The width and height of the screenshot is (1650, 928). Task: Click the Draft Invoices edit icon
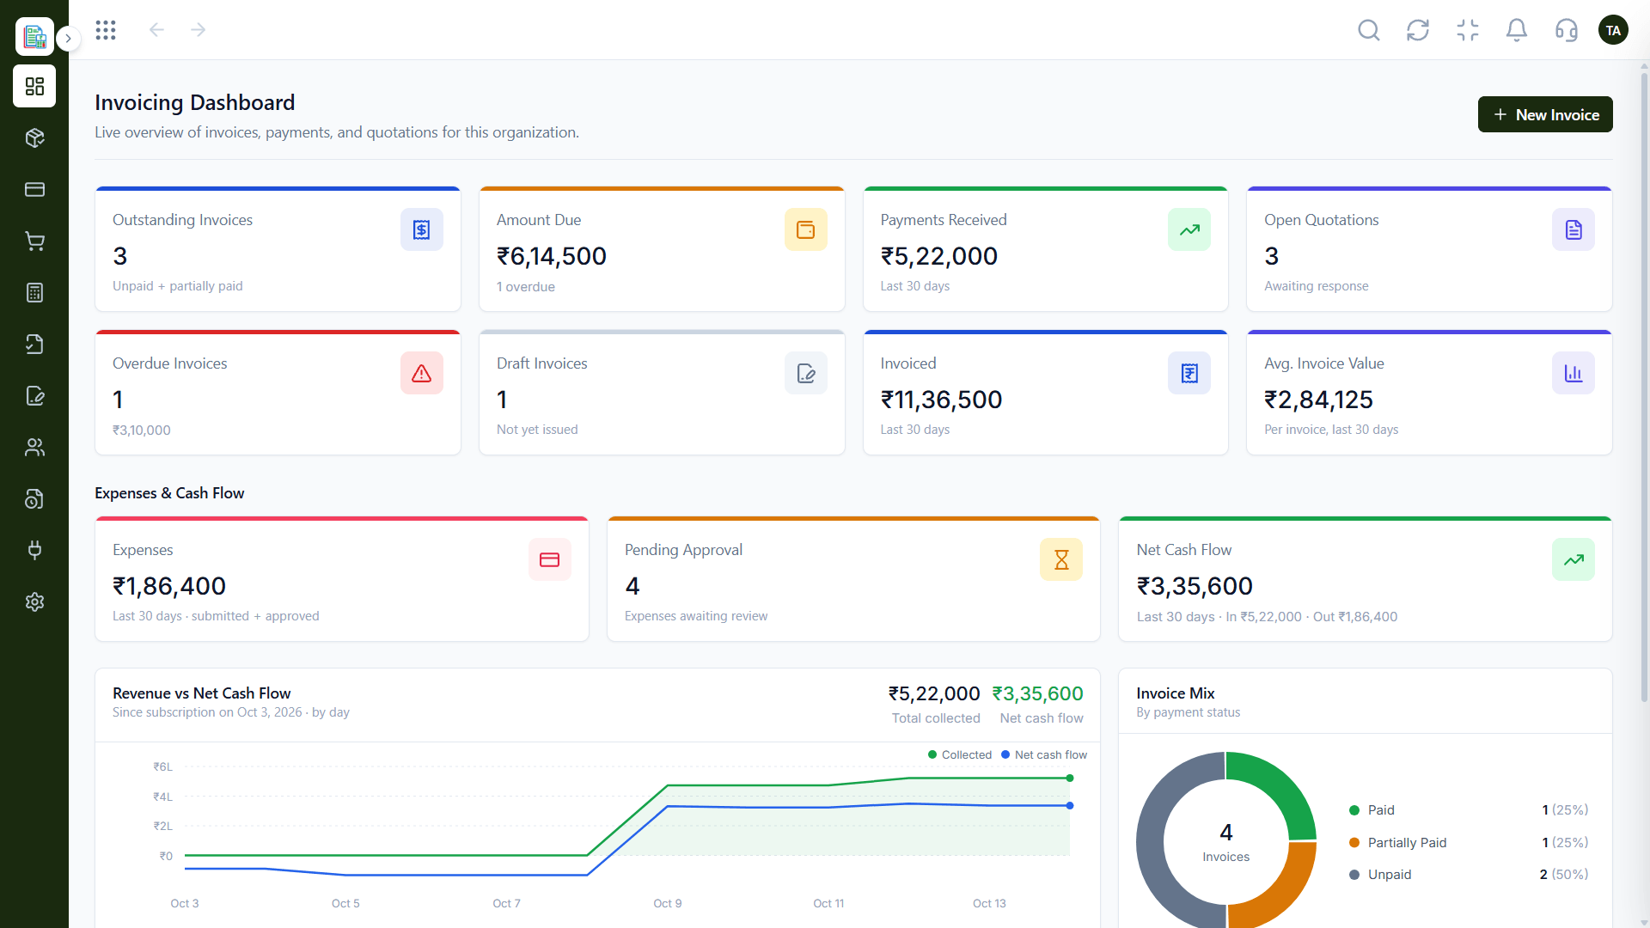click(x=805, y=373)
